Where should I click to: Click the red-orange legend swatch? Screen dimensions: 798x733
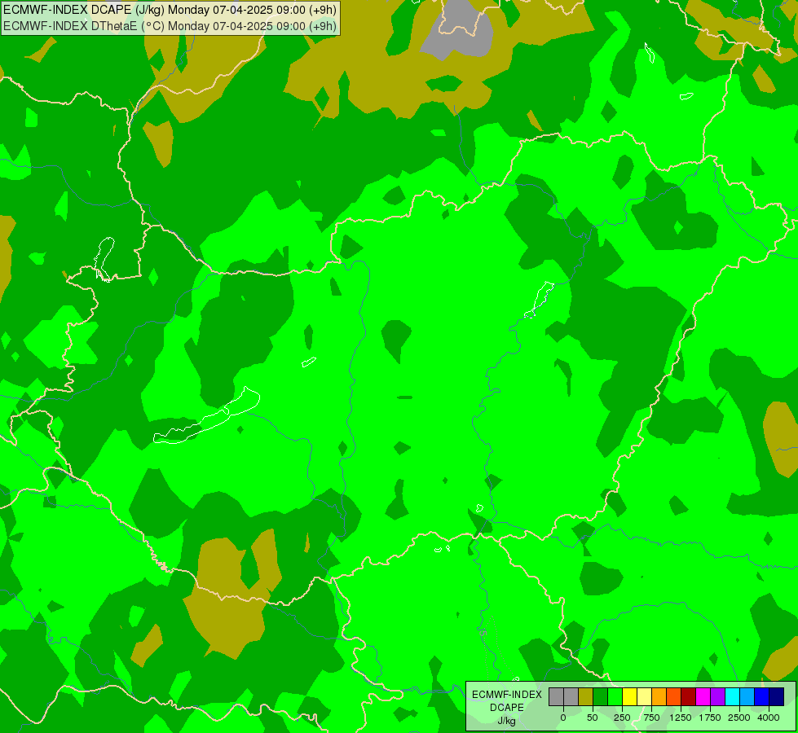click(674, 697)
